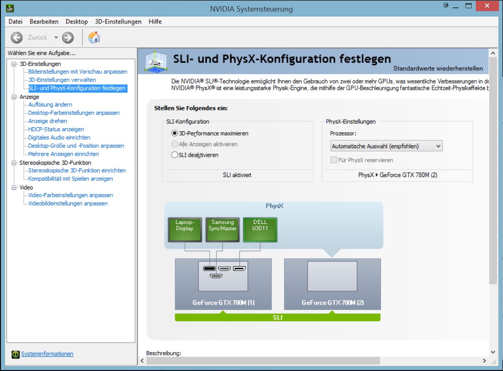Viewport: 503px width, 371px height.
Task: Open the Systeminformationen link
Action: [47, 354]
